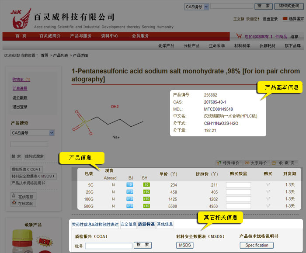
Task: Click sidebar 退出登录 link
Action: [x=20, y=107]
